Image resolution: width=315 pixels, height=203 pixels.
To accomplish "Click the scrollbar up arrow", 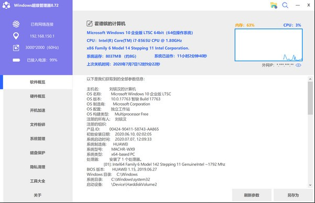I will point(310,79).
